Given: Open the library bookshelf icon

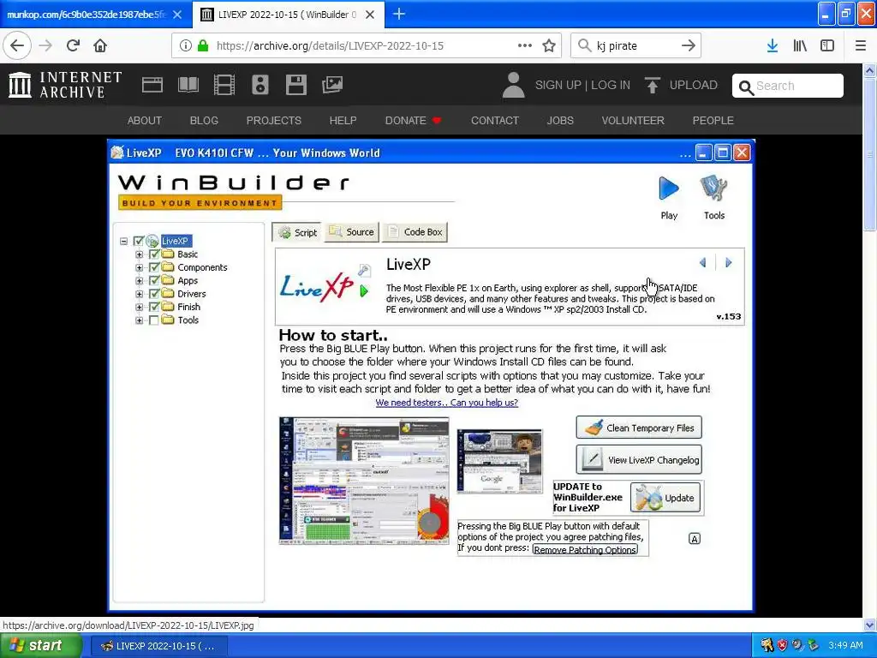Looking at the screenshot, I should [x=800, y=45].
